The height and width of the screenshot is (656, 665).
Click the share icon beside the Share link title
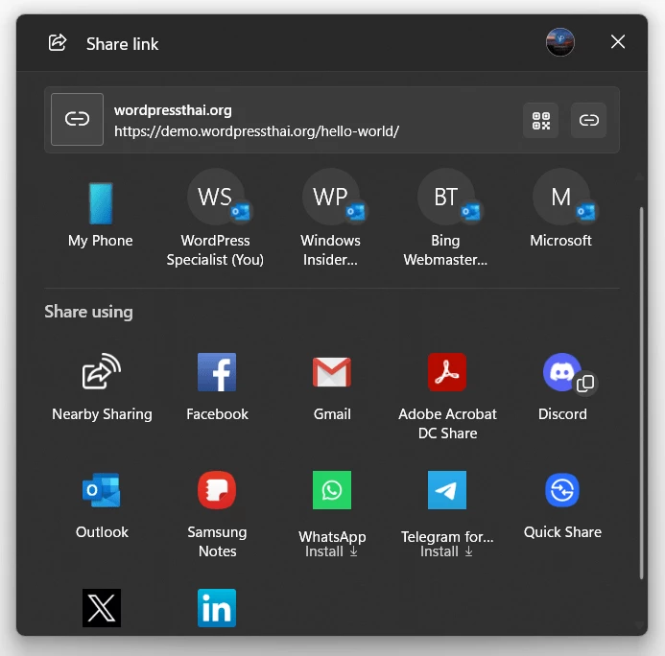58,43
